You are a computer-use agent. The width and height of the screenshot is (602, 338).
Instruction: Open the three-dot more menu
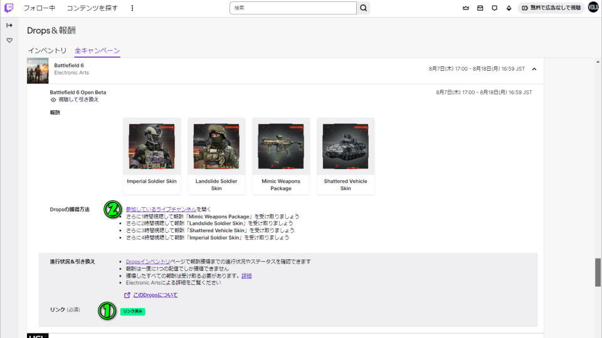132,8
